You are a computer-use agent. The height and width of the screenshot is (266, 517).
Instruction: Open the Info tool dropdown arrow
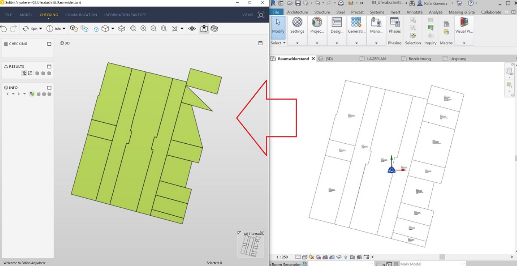(x=64, y=28)
